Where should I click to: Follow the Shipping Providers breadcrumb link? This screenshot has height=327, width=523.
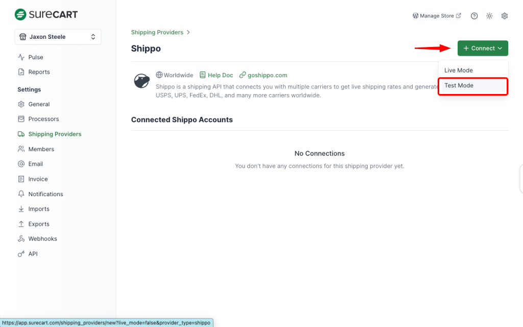[157, 32]
